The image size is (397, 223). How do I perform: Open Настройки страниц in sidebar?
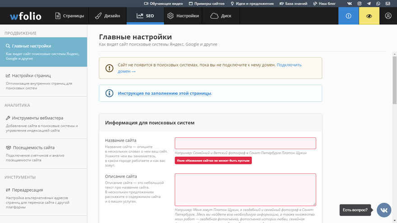tap(44, 82)
